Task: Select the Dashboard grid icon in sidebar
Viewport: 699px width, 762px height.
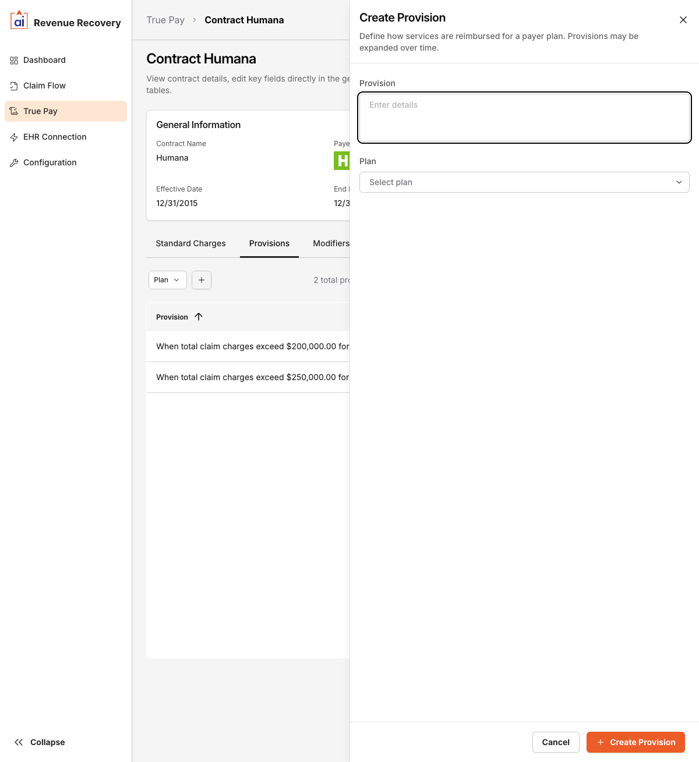Action: tap(14, 60)
